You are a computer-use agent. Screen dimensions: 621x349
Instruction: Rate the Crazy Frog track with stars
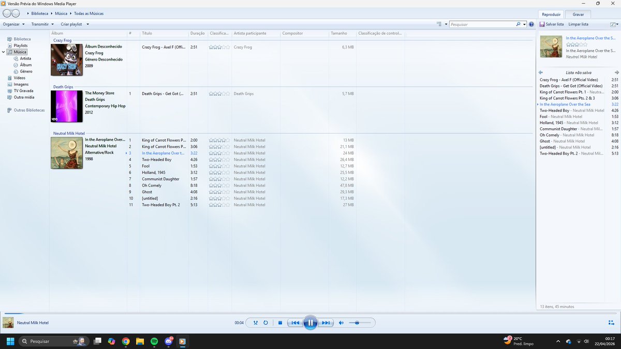coord(219,47)
